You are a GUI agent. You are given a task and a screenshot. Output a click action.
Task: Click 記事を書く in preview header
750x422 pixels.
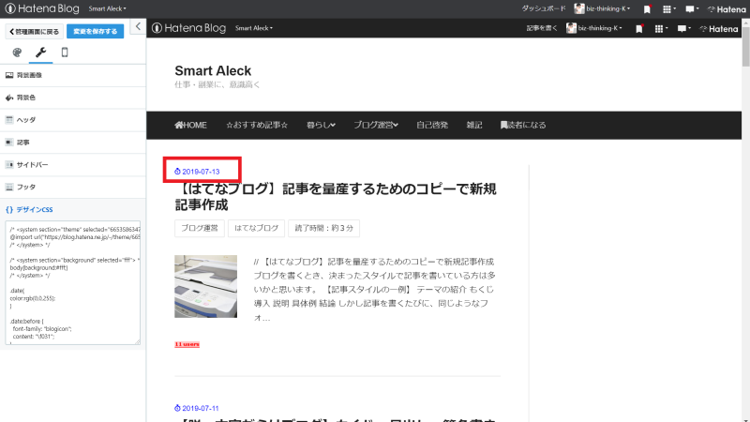coord(542,28)
